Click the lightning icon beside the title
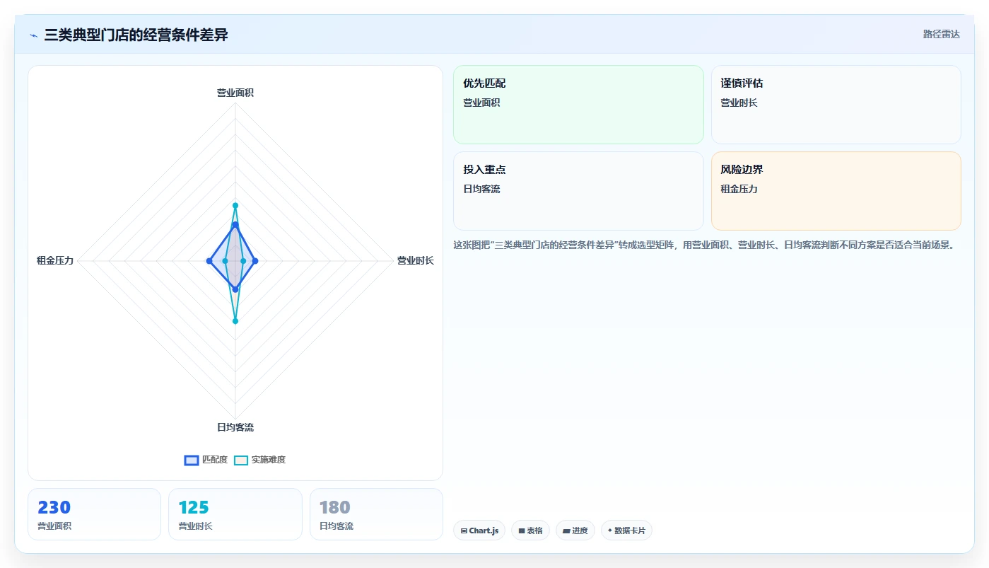The height and width of the screenshot is (568, 989). (33, 35)
